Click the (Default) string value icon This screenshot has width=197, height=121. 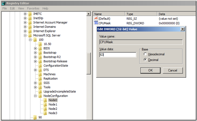click(x=96, y=18)
